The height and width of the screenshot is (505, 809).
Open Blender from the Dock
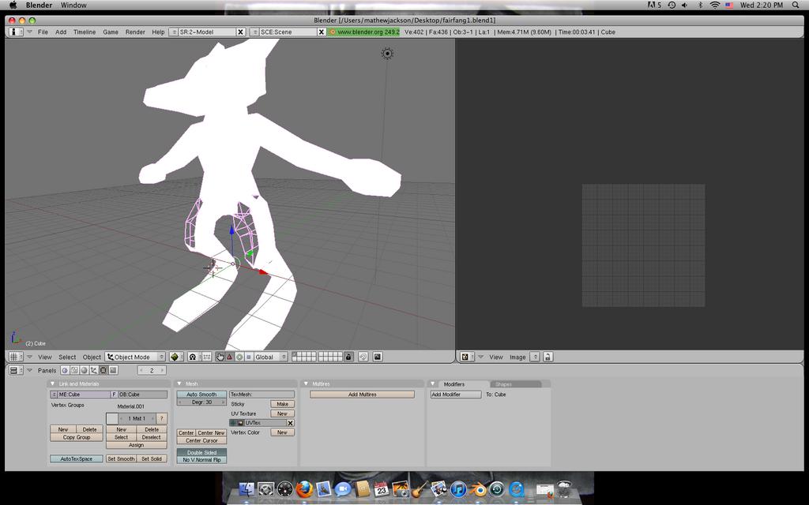[x=477, y=488]
